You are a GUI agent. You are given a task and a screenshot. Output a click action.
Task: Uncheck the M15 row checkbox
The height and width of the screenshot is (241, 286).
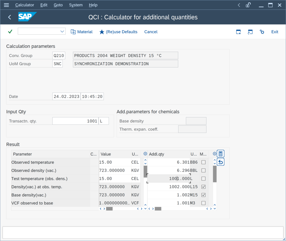[203, 195]
